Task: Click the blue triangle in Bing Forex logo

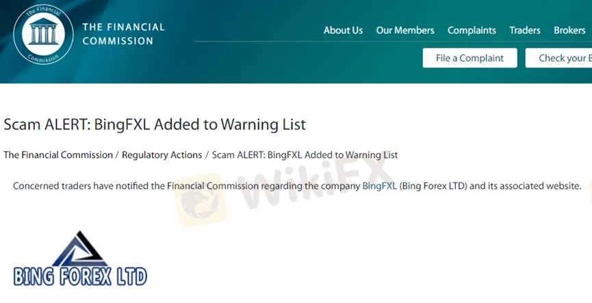Action: click(x=79, y=248)
